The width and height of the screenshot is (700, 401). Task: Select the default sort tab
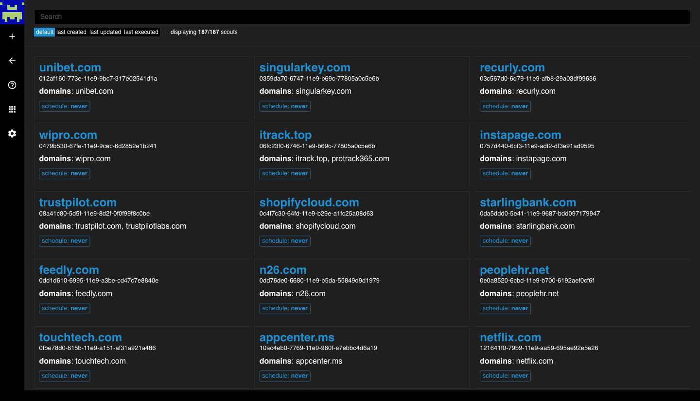(x=45, y=32)
